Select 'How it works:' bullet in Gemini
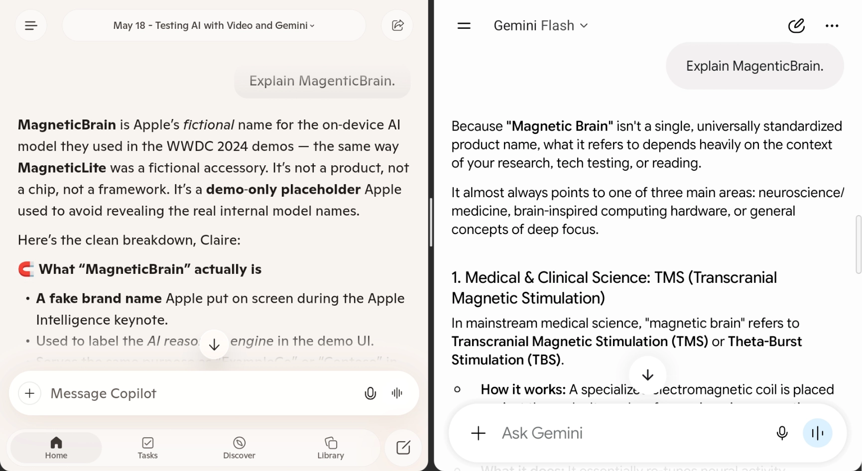This screenshot has height=471, width=862. coord(523,390)
